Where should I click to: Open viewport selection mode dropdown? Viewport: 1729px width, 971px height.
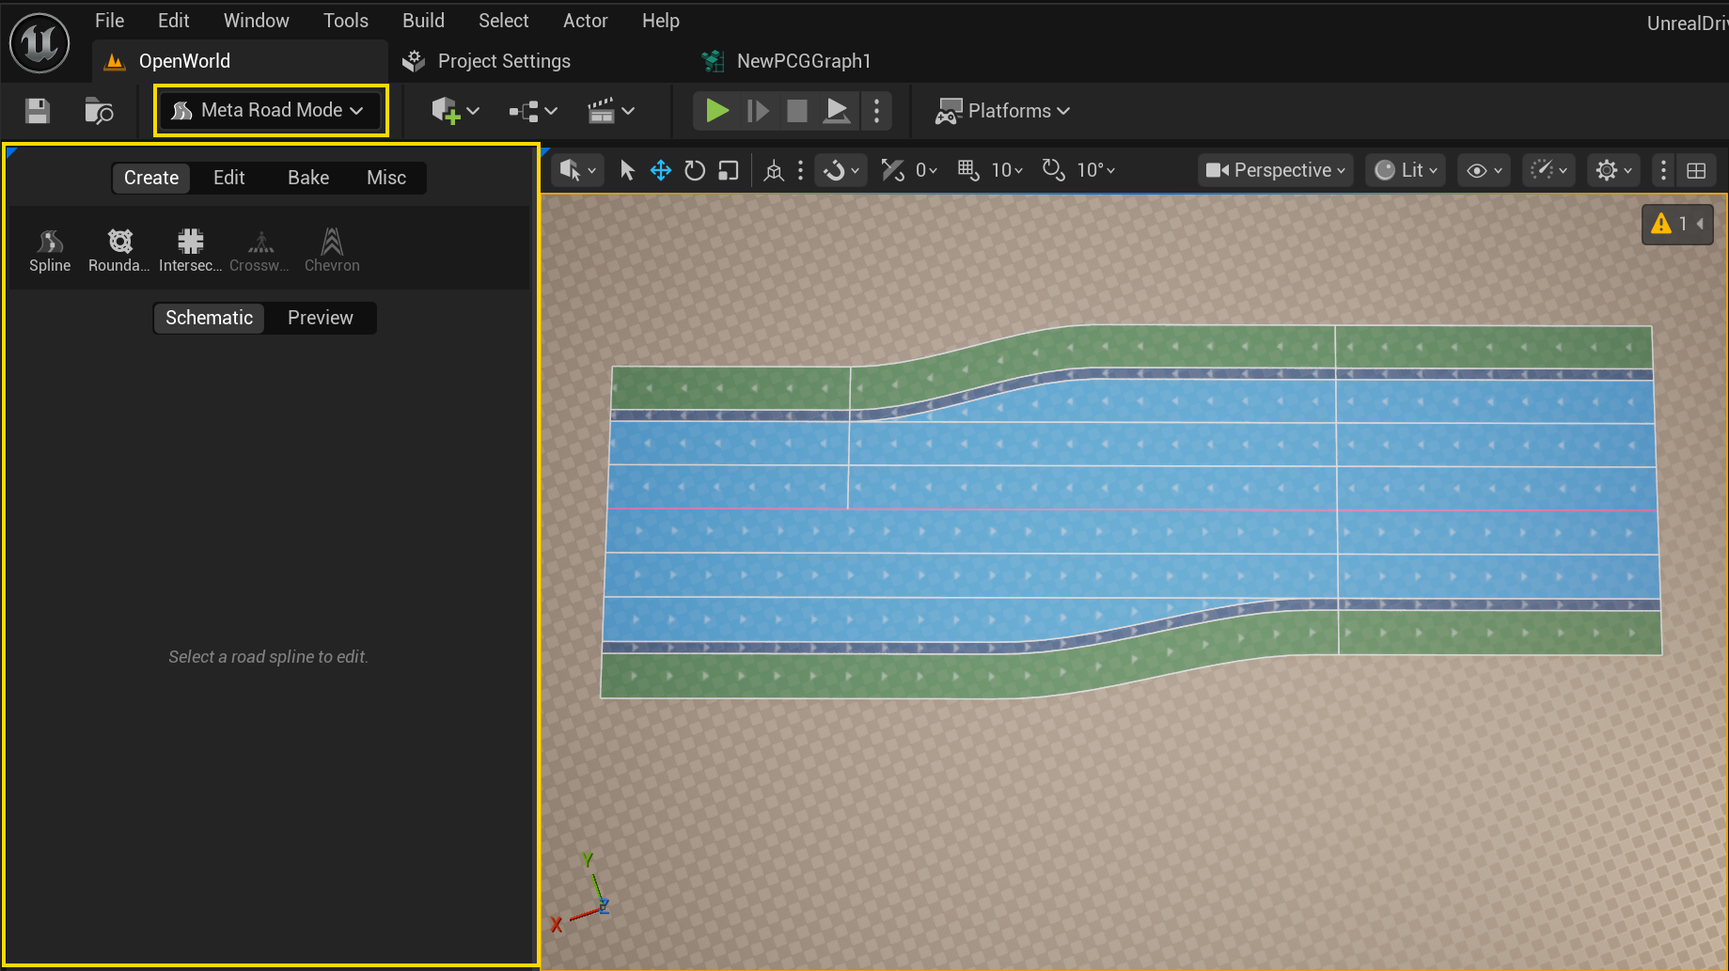(x=577, y=170)
